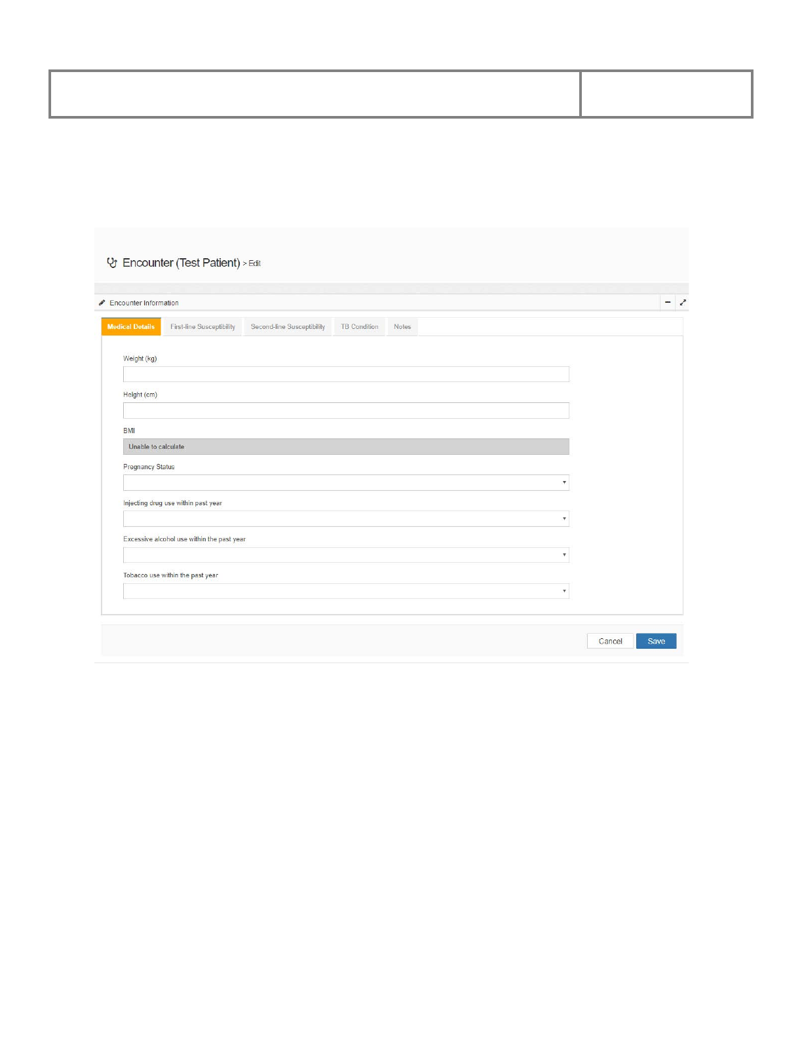This screenshot has width=802, height=1038.
Task: Click the Height (cm) input field
Action: tap(346, 410)
